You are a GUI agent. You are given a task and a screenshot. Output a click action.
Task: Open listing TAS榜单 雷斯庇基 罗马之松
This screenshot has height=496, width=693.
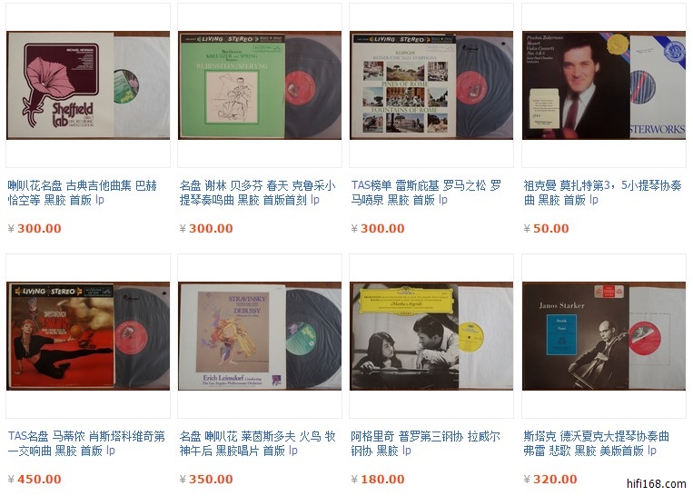click(426, 193)
